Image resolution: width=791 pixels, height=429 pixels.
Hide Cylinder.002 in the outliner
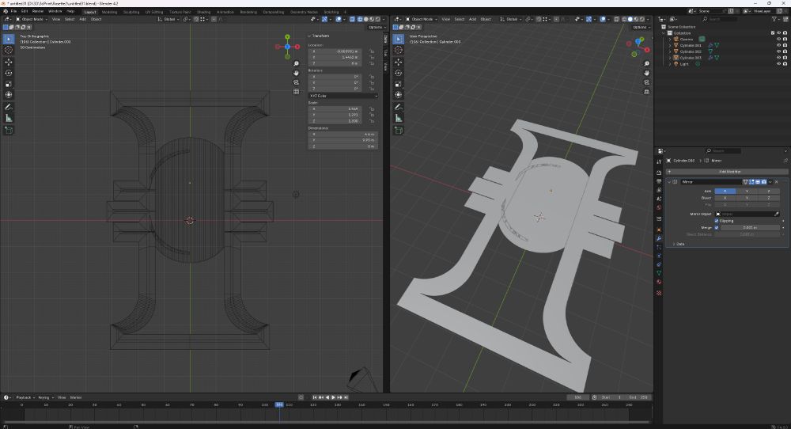[x=778, y=51]
